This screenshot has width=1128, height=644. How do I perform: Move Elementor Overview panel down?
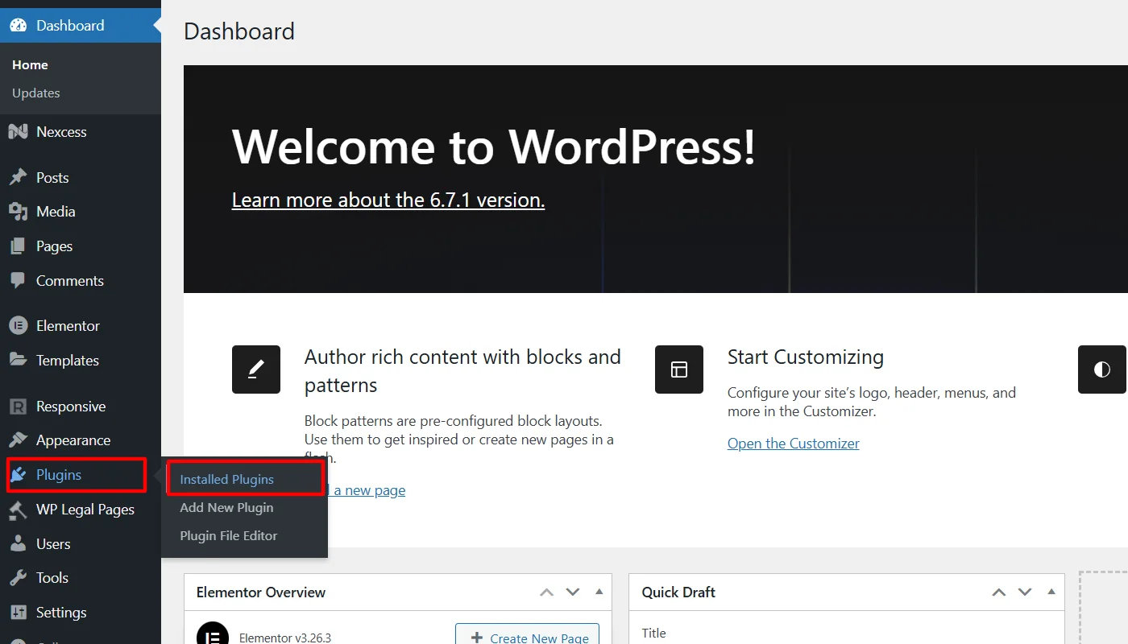pos(573,592)
